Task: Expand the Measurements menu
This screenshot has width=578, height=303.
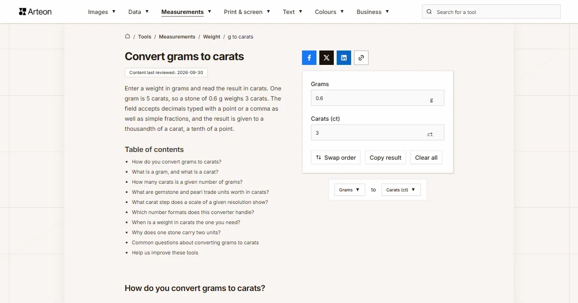Action: 186,12
